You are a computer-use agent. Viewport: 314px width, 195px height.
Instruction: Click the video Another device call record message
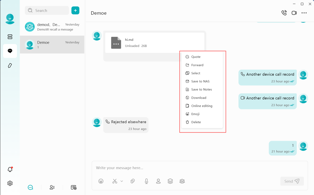tap(267, 101)
